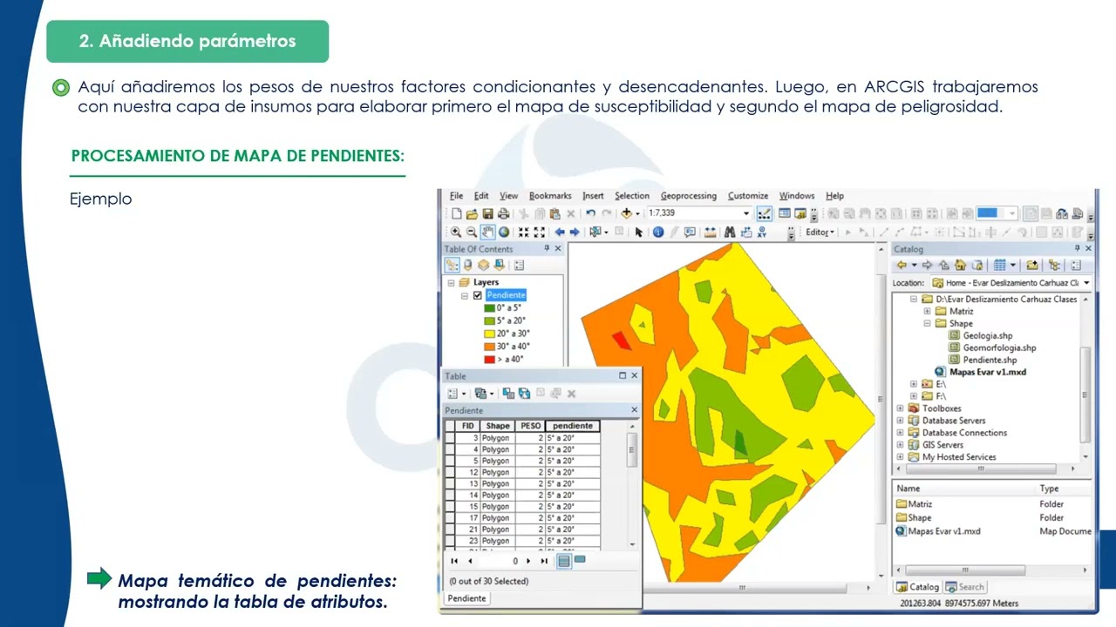
Task: Go to next record in table
Action: pyautogui.click(x=528, y=562)
